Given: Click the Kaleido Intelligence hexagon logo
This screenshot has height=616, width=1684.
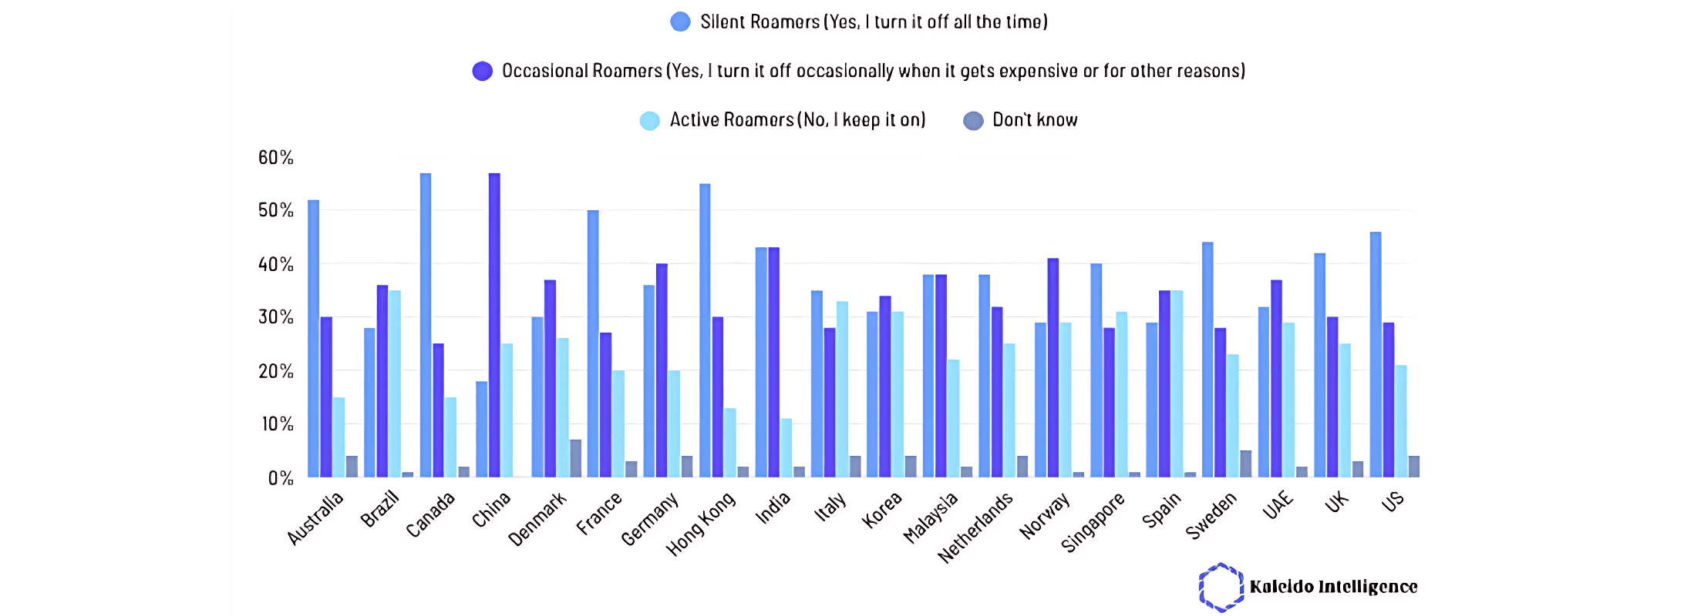Looking at the screenshot, I should point(1221,588).
